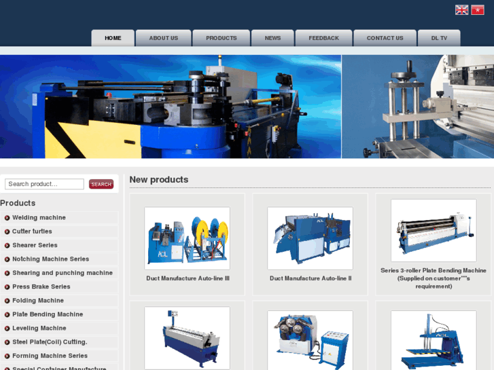Open the DL TV tab

[439, 38]
